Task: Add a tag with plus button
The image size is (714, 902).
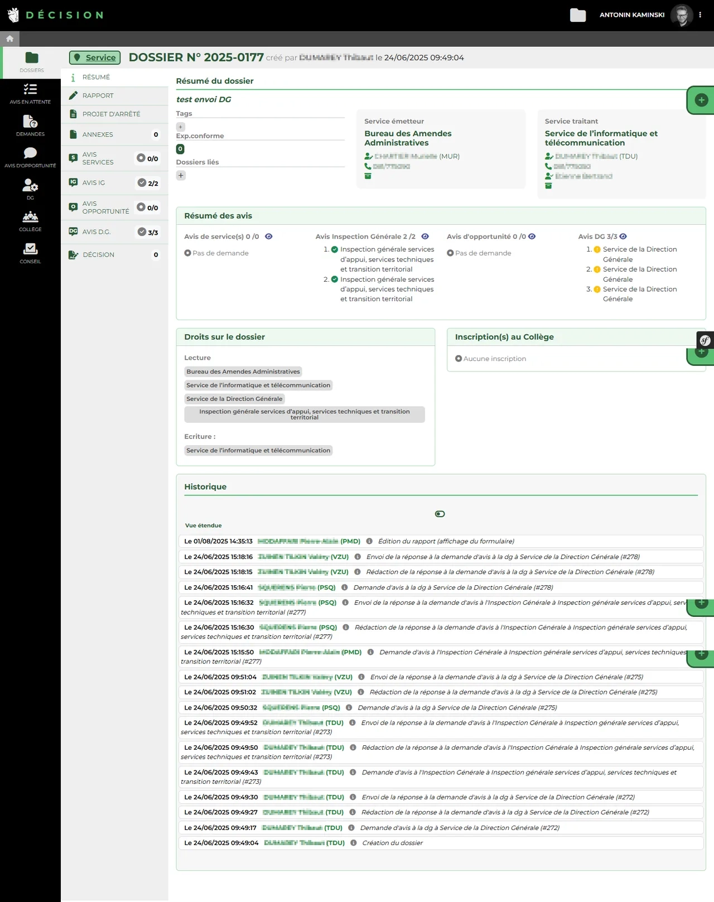Action: pyautogui.click(x=180, y=127)
